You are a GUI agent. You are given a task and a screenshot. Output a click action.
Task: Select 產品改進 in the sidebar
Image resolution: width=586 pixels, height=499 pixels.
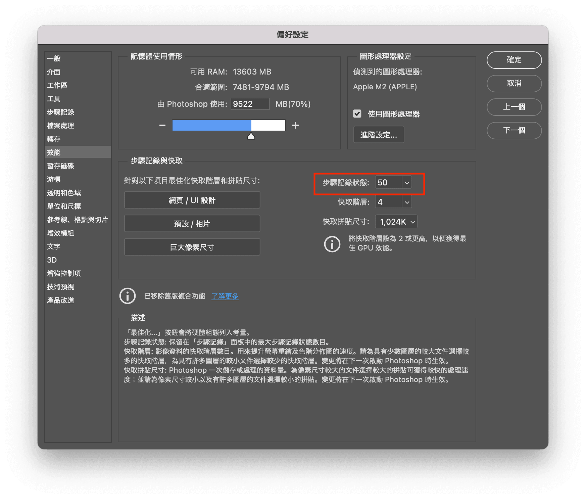tap(78, 300)
